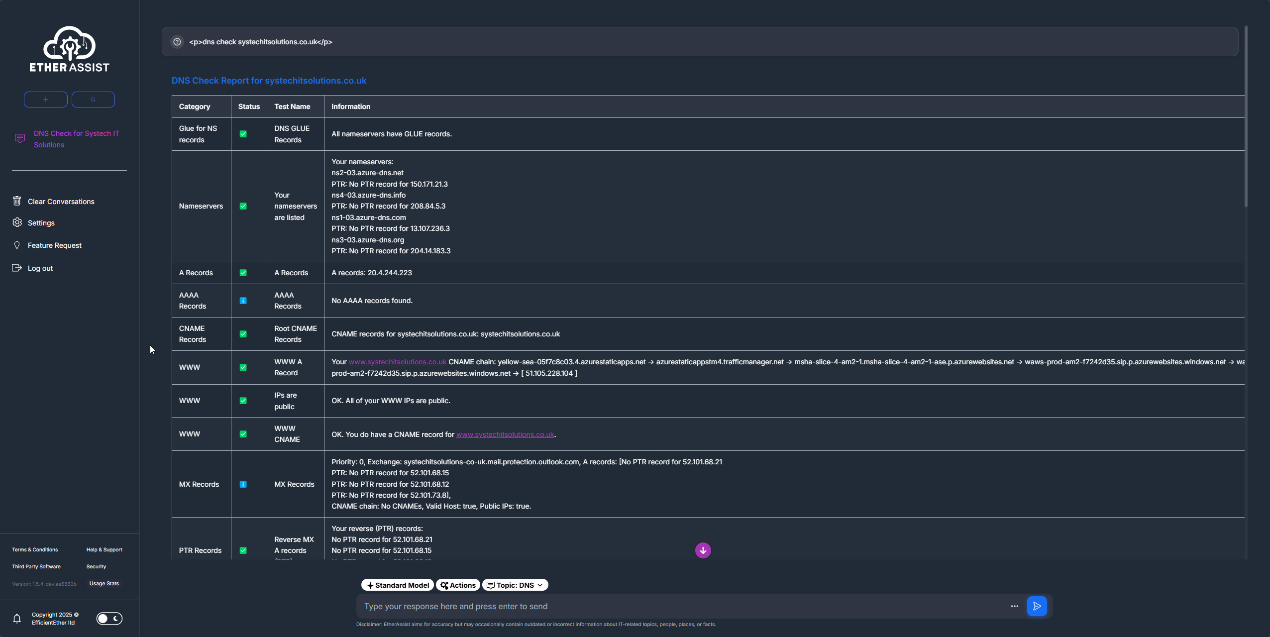Follow the www.systechitsolutions.co.uk link in WWW A Record row
This screenshot has height=637, width=1270.
(397, 362)
